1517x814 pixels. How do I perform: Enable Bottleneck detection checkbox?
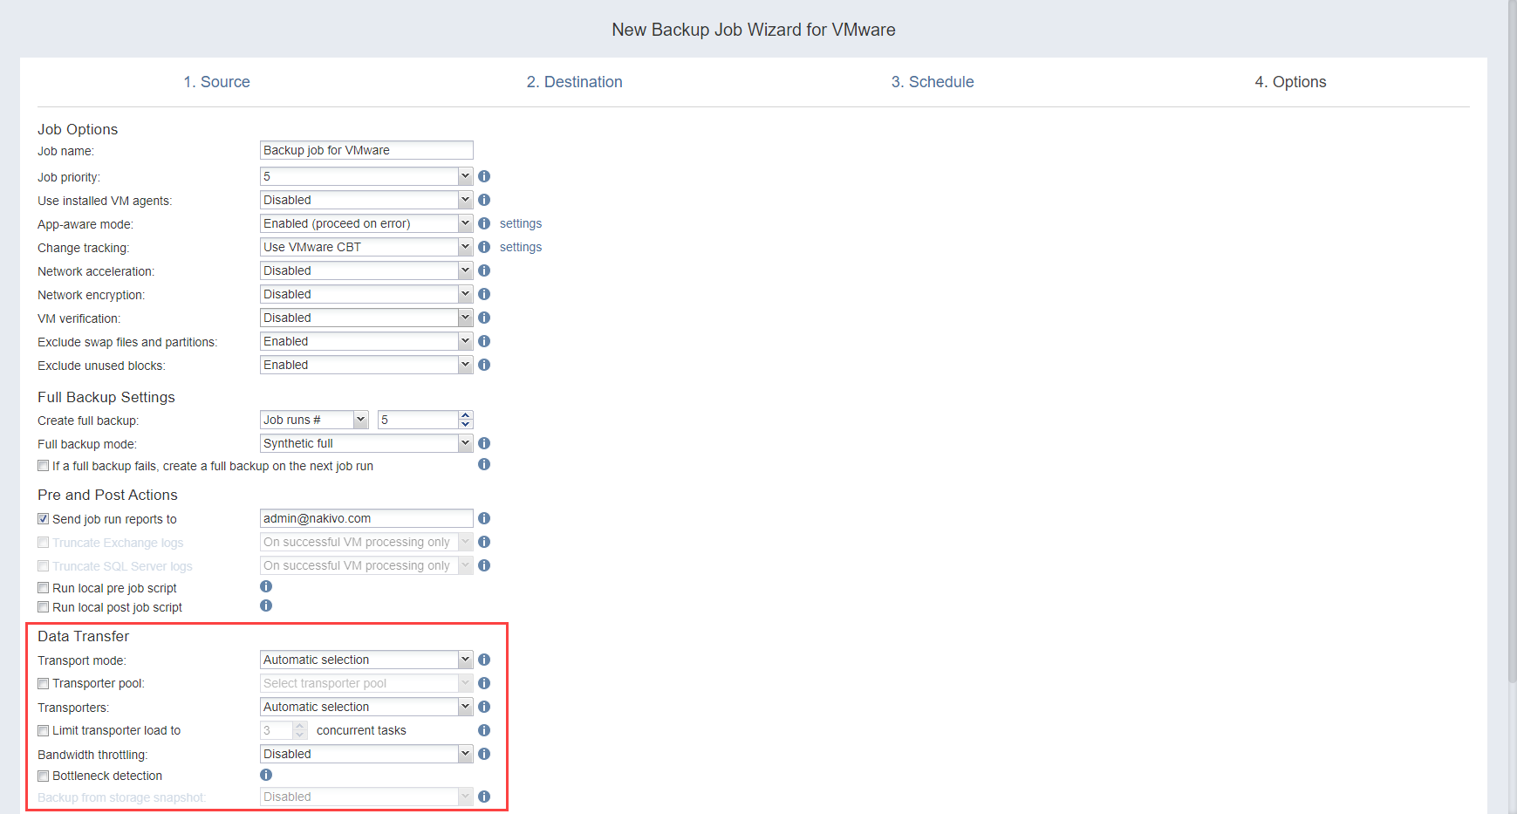coord(43,776)
